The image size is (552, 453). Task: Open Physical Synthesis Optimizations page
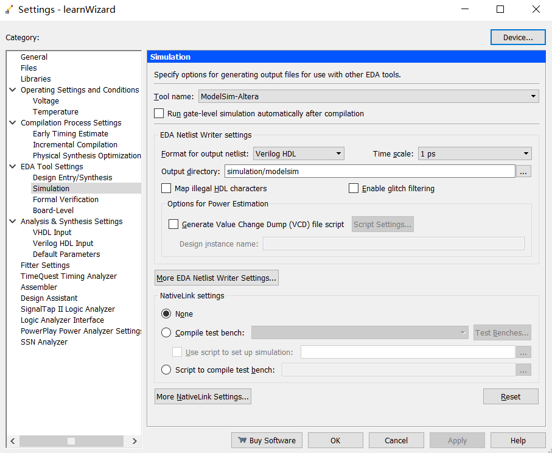(86, 155)
